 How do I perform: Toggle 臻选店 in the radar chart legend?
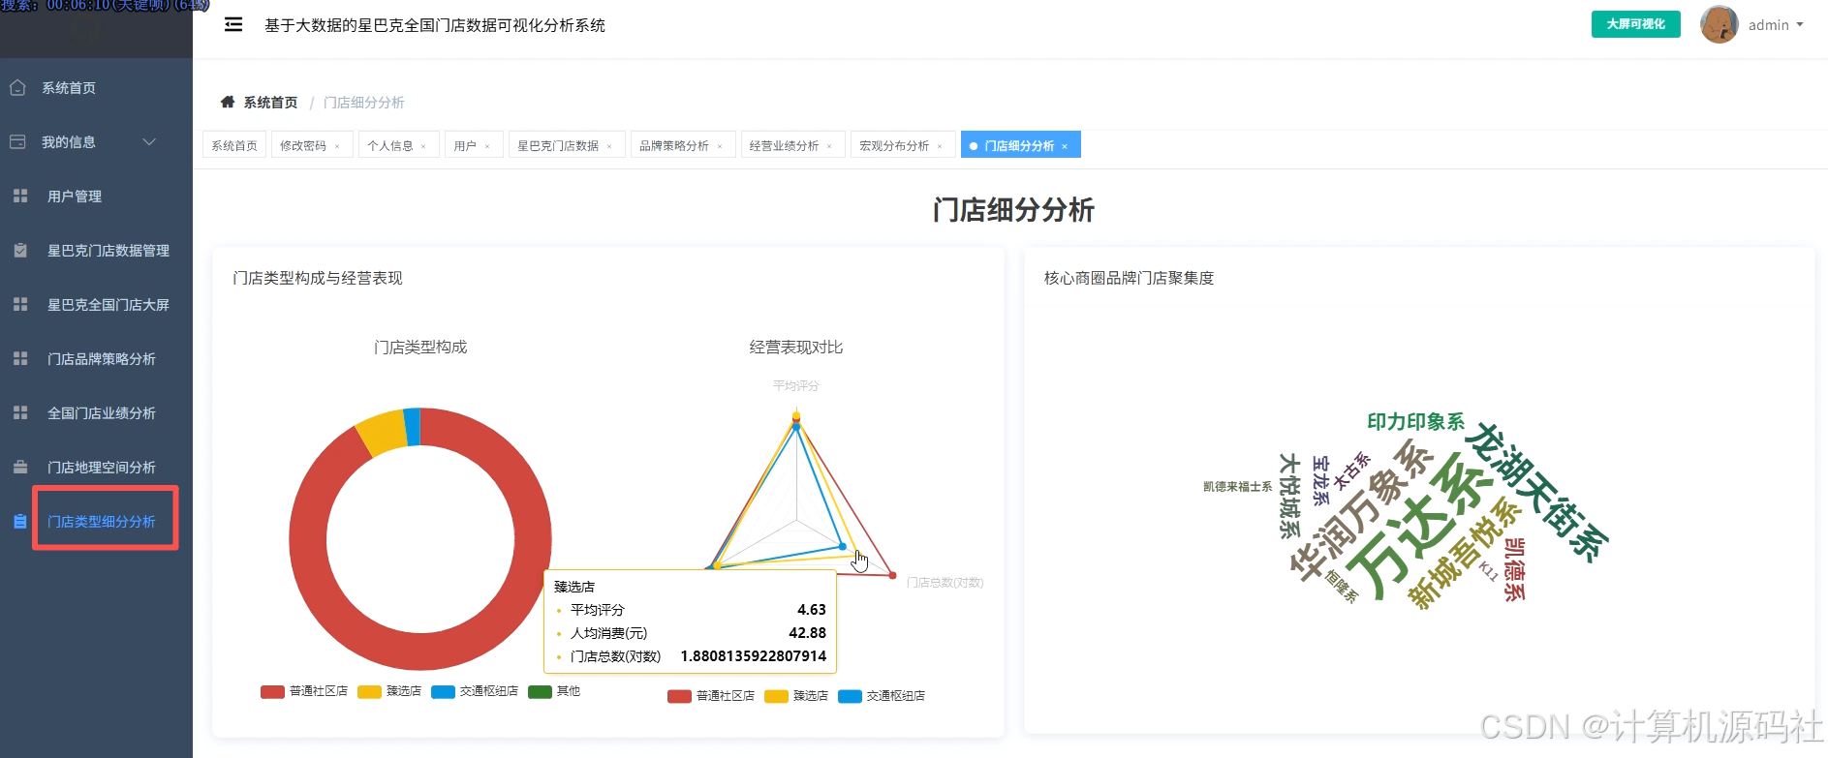pos(796,696)
